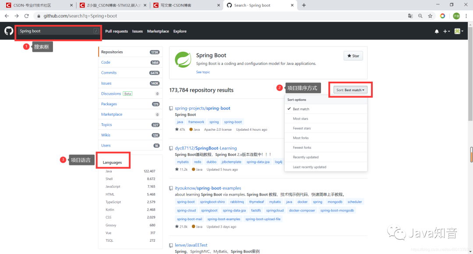Open the notifications bell
This screenshot has height=254, width=473.
click(437, 31)
